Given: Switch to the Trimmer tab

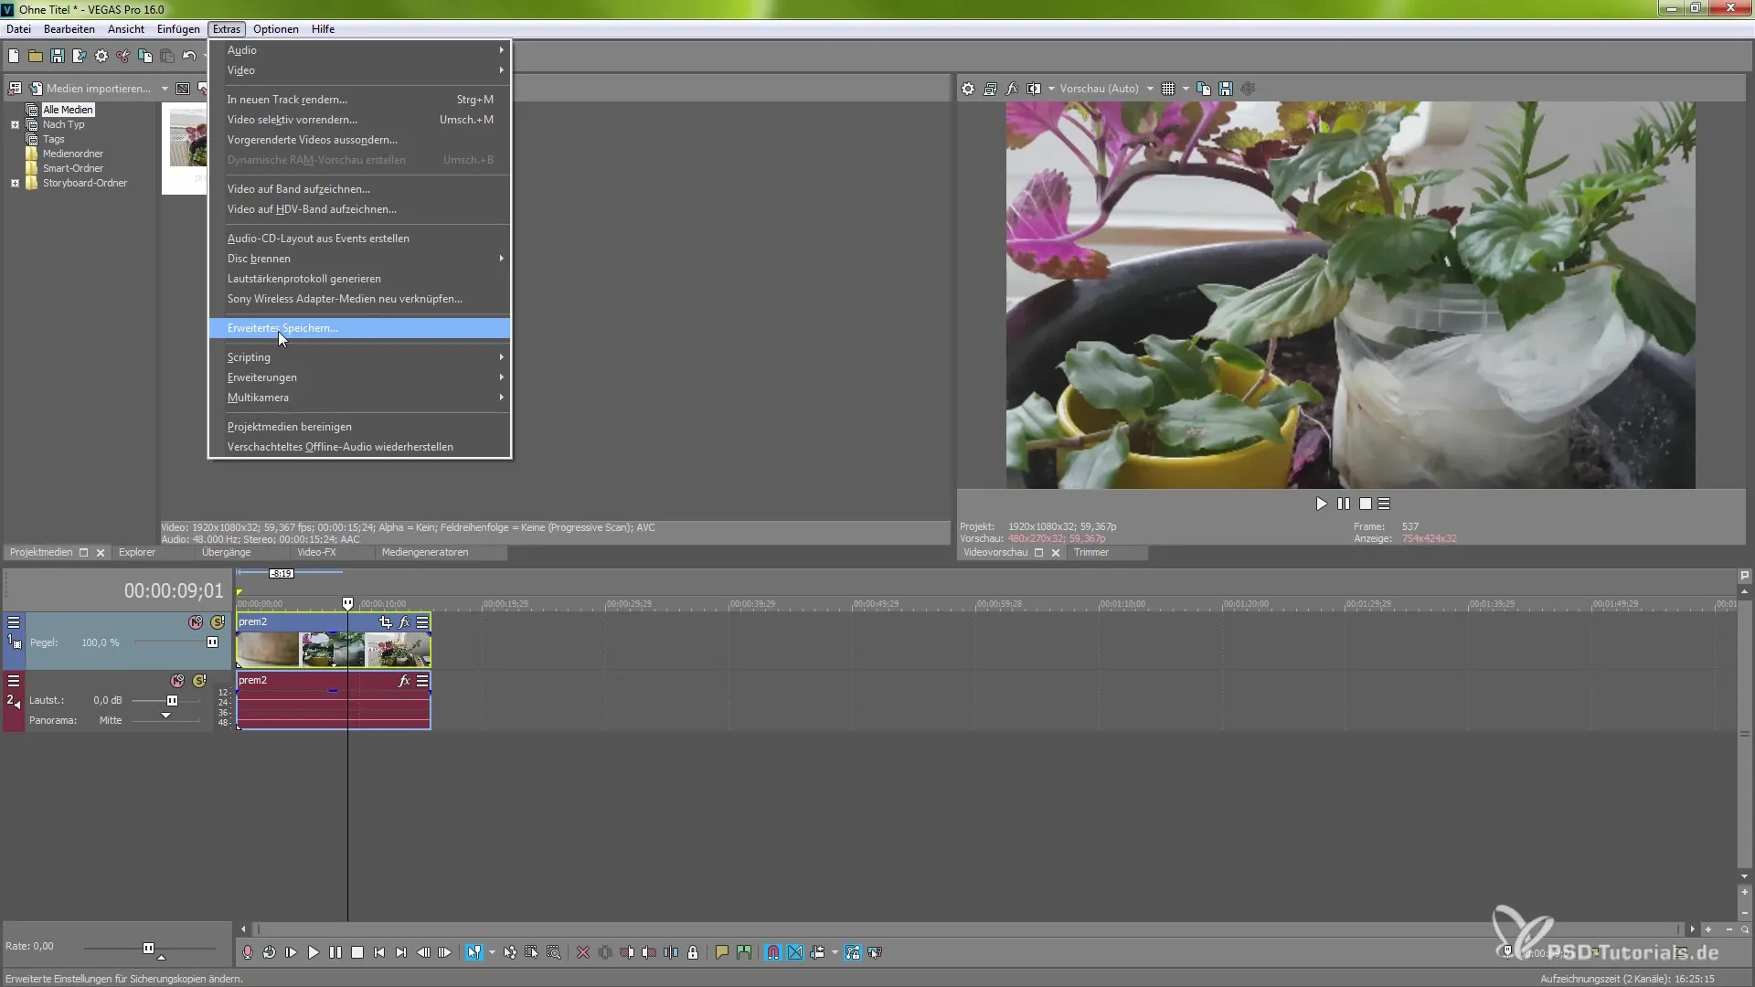Looking at the screenshot, I should pos(1090,553).
